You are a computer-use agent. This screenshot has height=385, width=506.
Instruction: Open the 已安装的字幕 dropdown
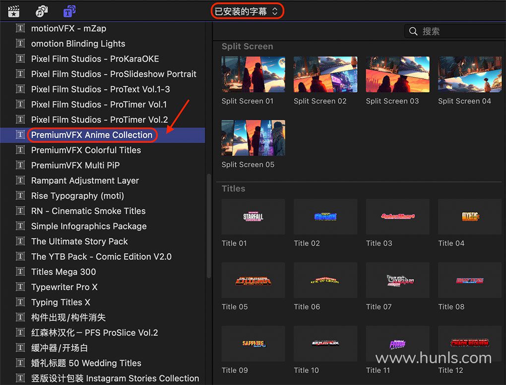(247, 11)
